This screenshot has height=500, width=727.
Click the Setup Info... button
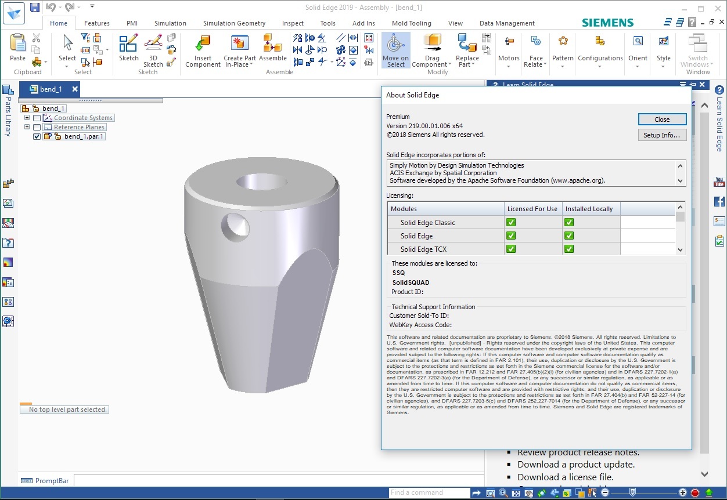pos(662,135)
